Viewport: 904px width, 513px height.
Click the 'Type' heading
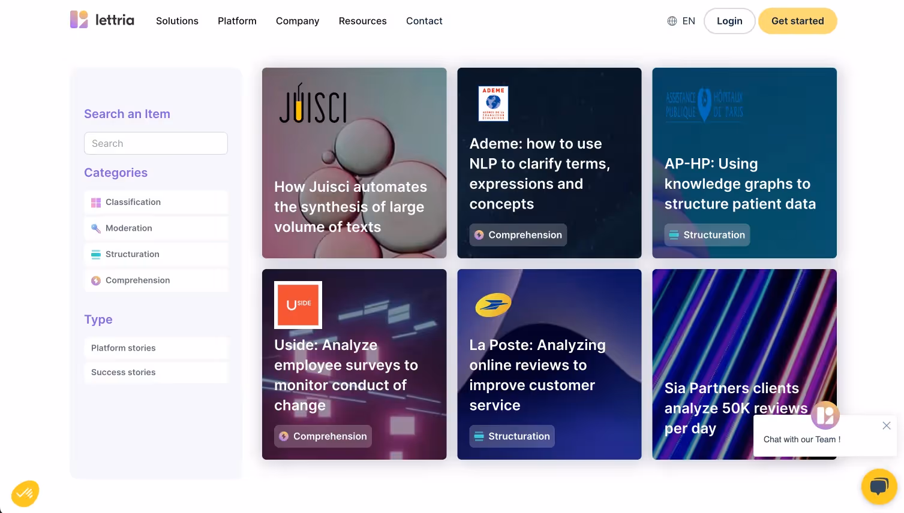tap(98, 319)
